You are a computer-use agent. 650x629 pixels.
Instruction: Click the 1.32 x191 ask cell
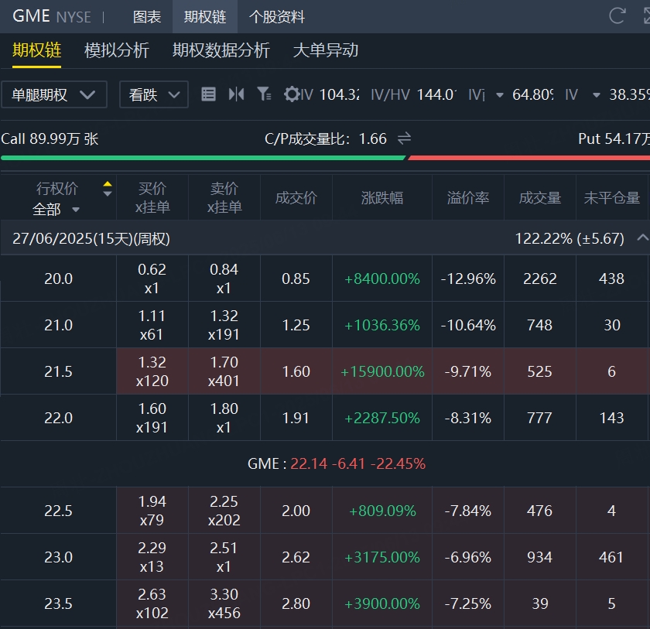point(224,325)
